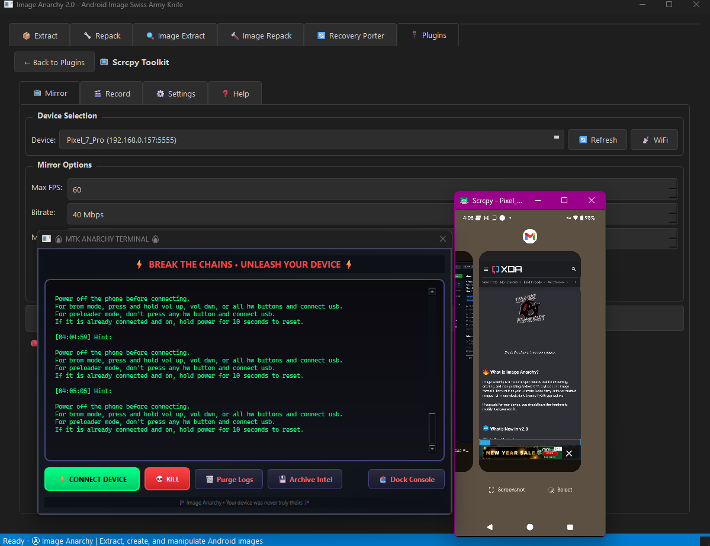Tap Screenshot in Android recents
710x546 pixels.
click(x=507, y=490)
